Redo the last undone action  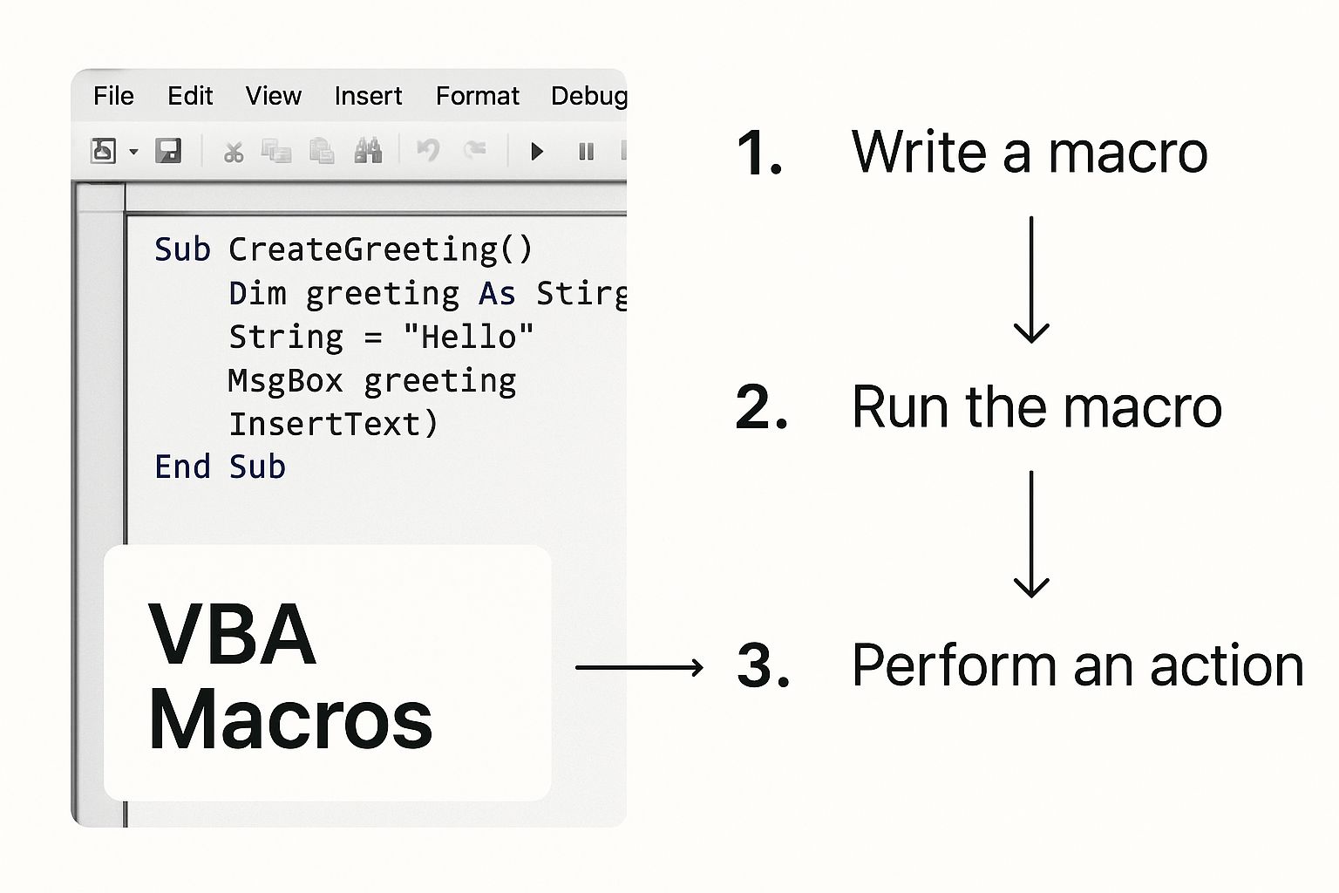(x=474, y=150)
